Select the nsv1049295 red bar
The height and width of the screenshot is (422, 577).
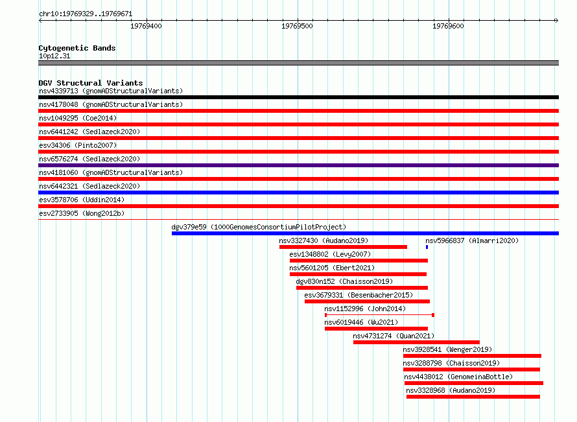coord(298,124)
